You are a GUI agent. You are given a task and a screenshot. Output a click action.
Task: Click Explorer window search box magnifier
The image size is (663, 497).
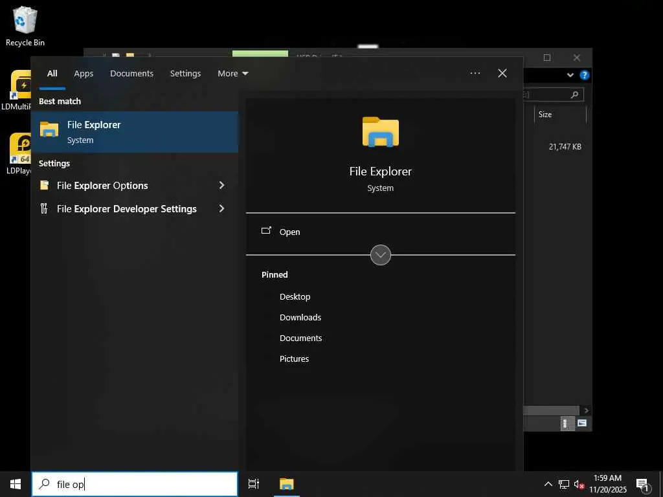[574, 94]
